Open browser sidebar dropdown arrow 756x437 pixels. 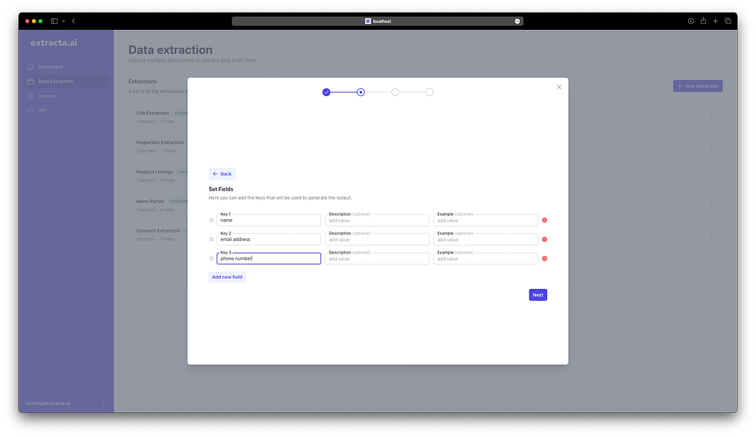pos(63,21)
